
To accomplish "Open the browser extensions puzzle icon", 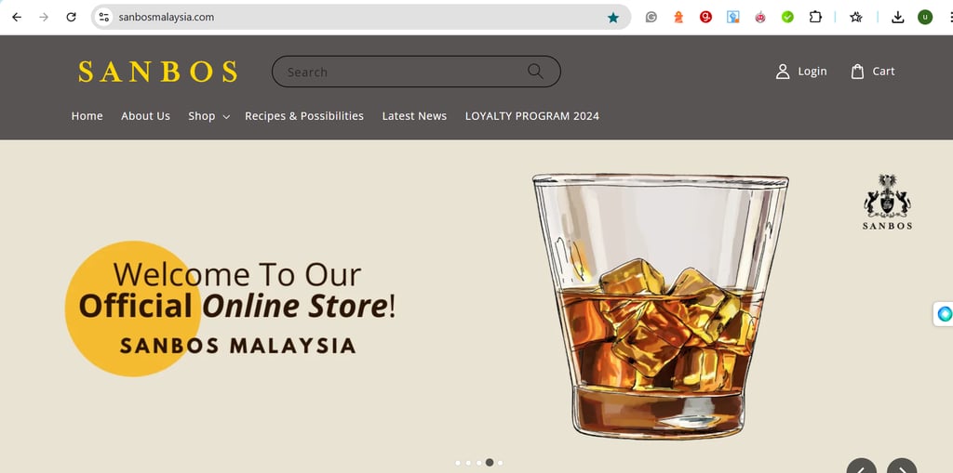I will pos(815,17).
